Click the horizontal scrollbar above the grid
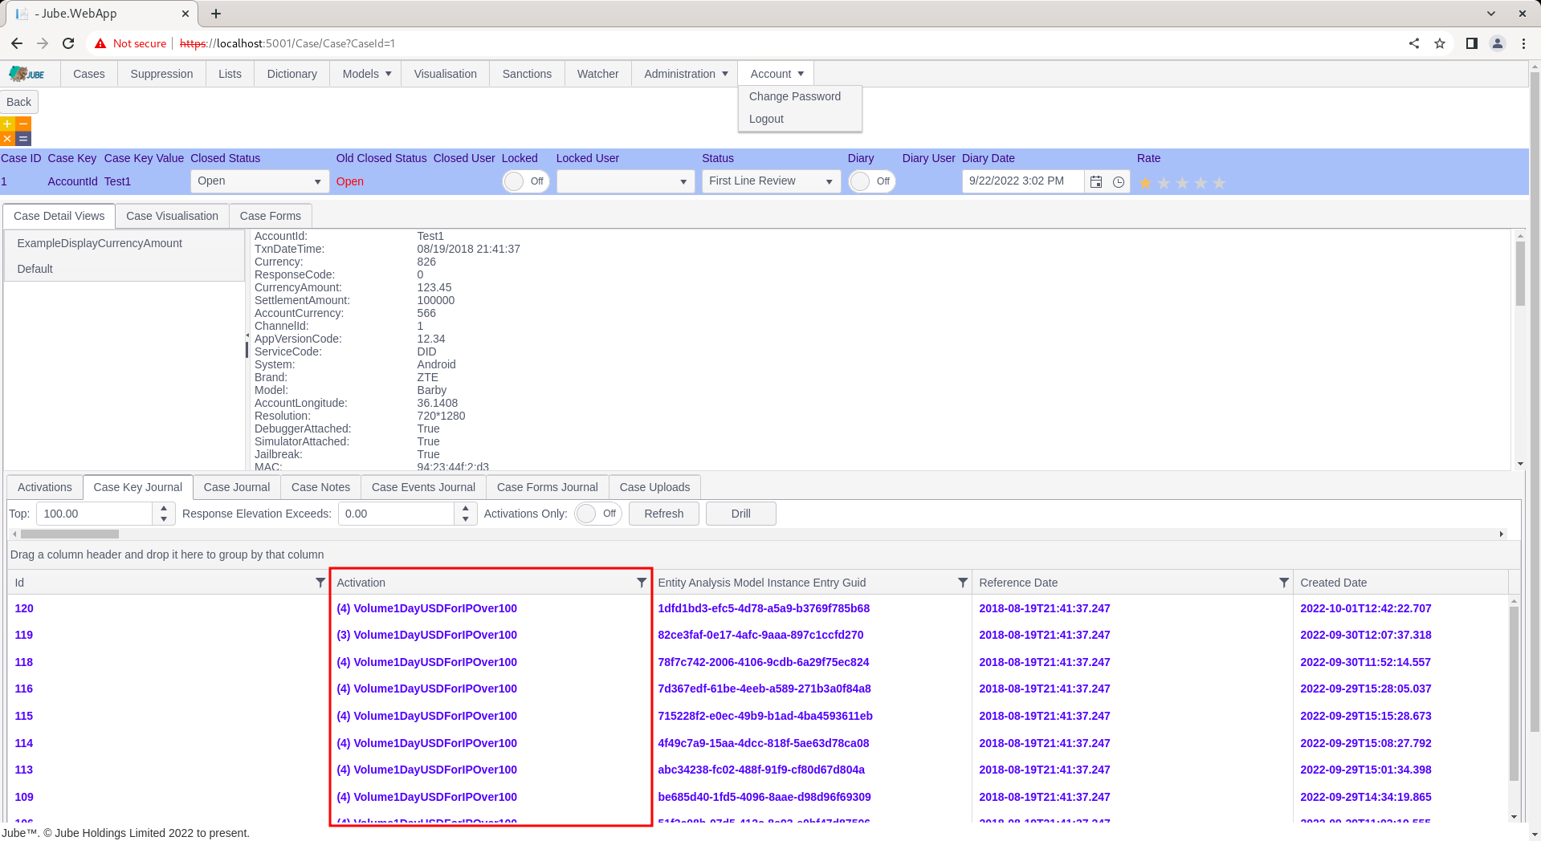Image resolution: width=1541 pixels, height=841 pixels. pos(70,534)
